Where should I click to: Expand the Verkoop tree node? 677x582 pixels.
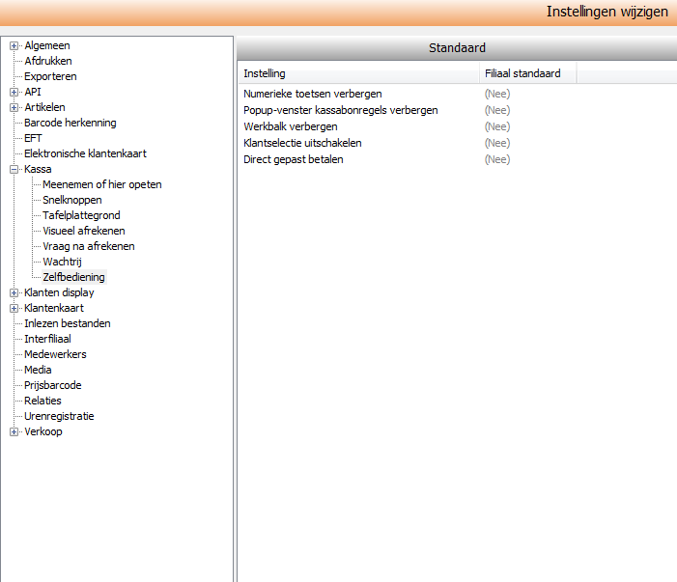pyautogui.click(x=14, y=431)
